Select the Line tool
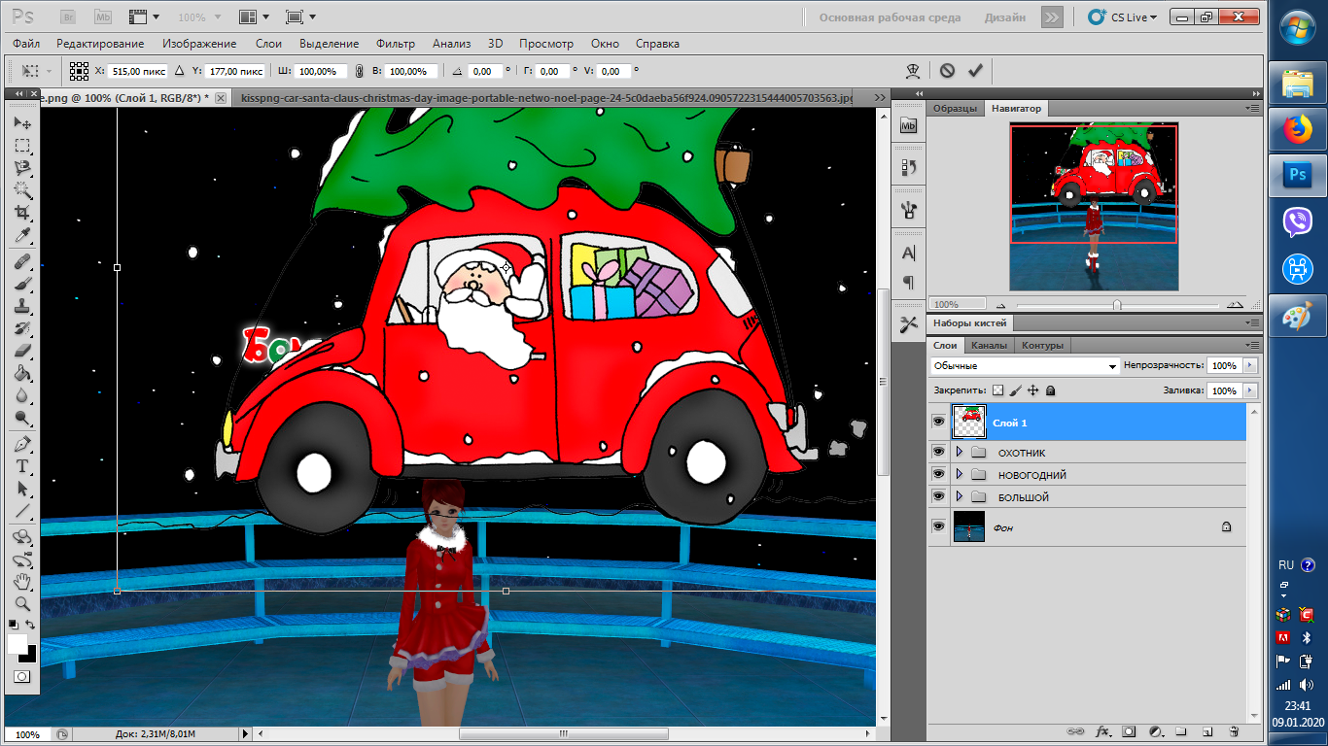 click(21, 512)
